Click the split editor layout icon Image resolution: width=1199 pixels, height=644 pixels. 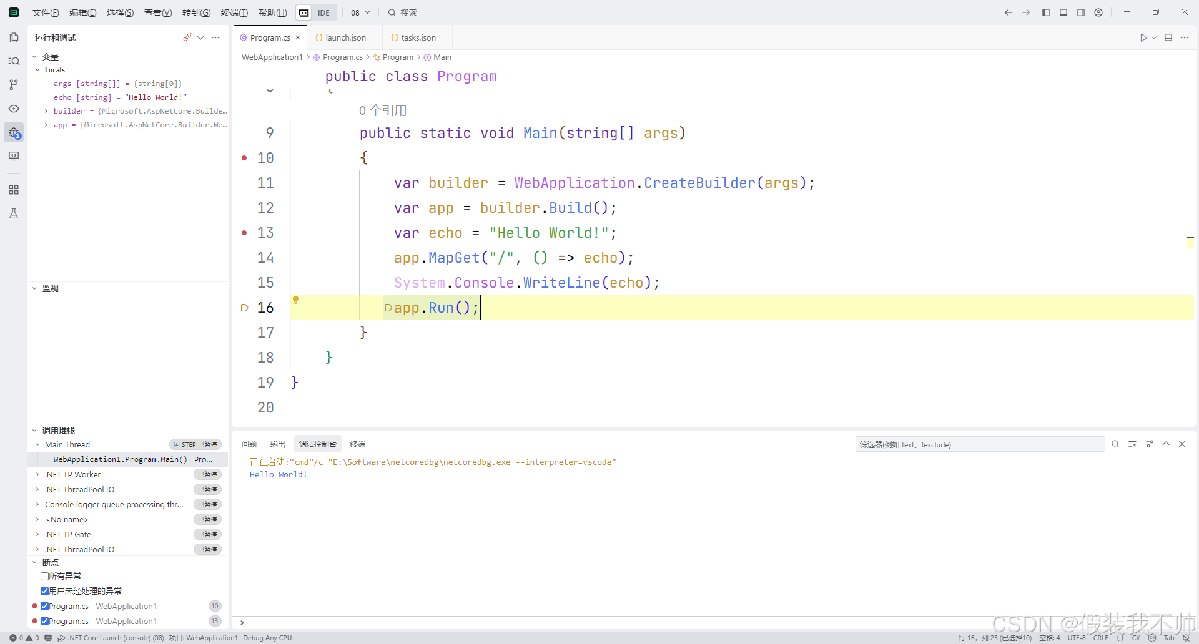click(x=1168, y=37)
